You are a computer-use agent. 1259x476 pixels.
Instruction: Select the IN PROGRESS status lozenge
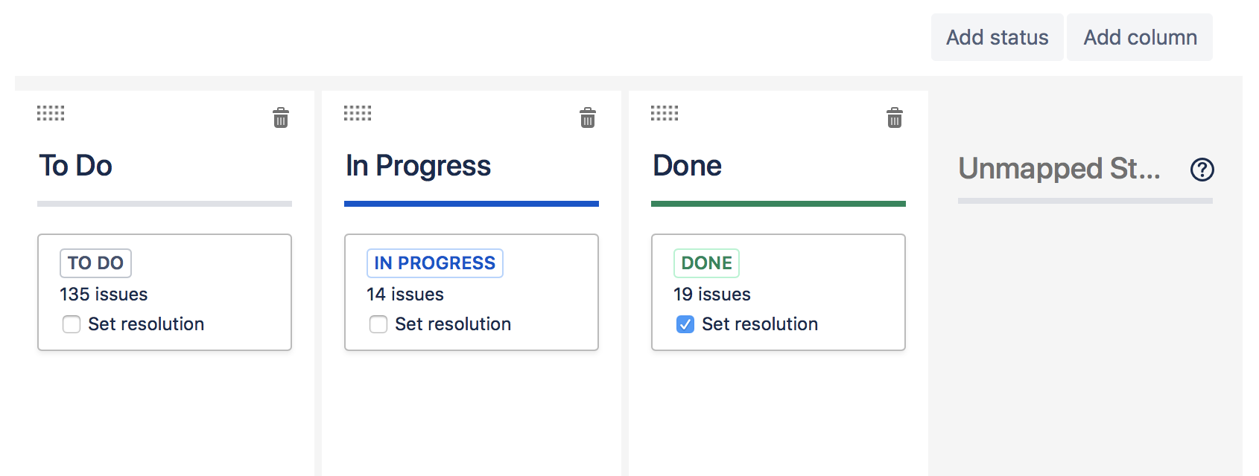(434, 263)
